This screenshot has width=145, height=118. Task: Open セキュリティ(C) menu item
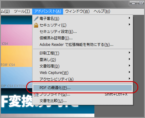coord(82,25)
